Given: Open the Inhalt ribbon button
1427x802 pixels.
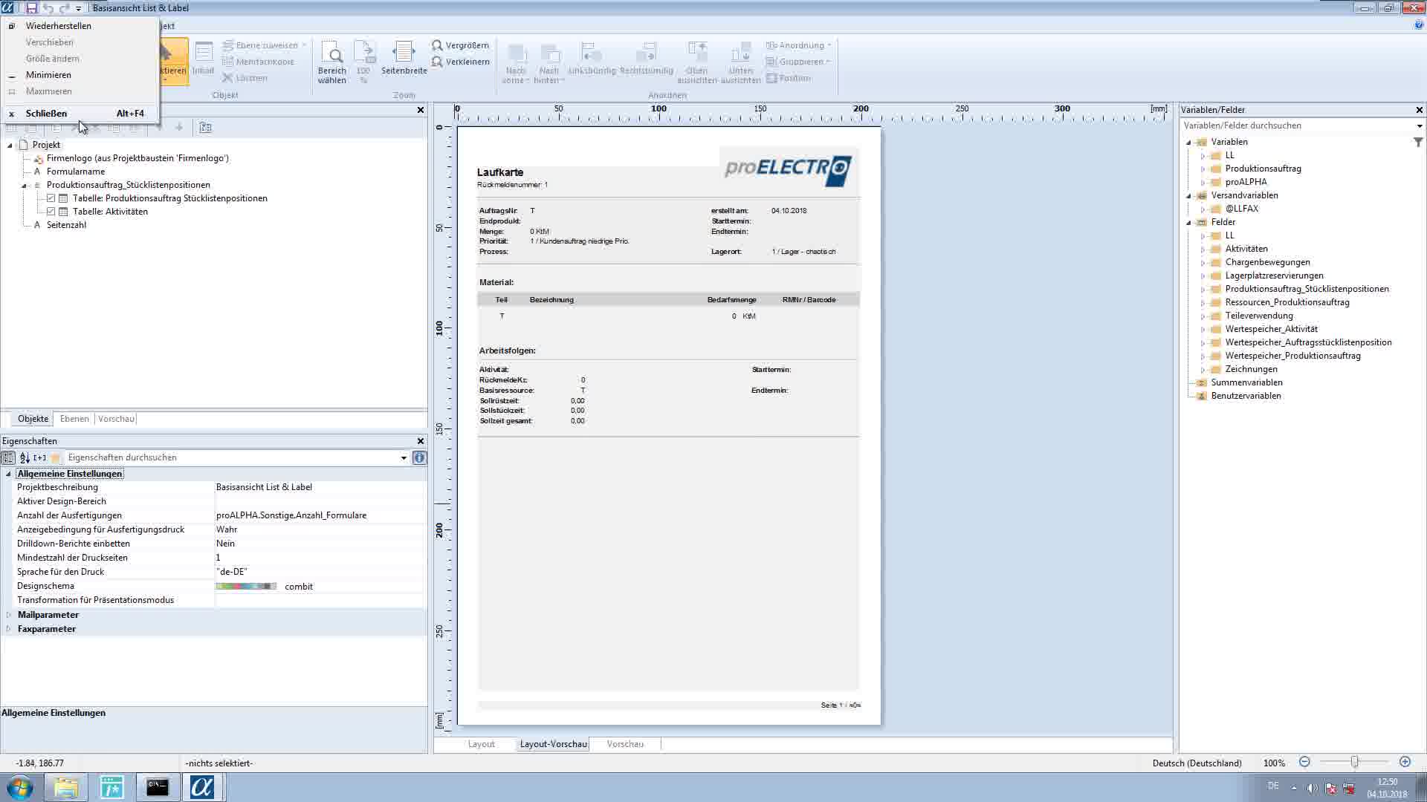Looking at the screenshot, I should click(x=203, y=59).
